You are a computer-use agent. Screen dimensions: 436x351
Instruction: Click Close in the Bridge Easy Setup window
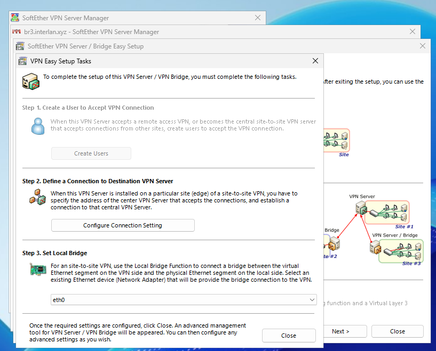[398, 331]
